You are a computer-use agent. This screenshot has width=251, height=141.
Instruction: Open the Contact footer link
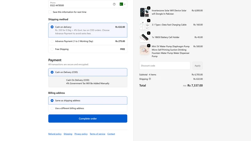(111, 134)
